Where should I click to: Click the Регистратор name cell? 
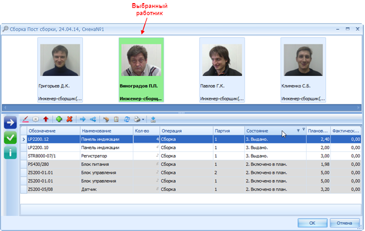coord(106,156)
